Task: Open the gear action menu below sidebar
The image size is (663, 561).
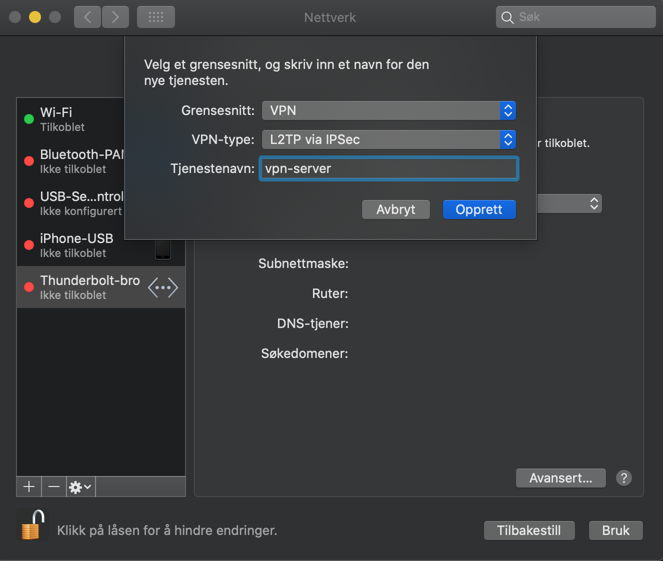Action: pyautogui.click(x=79, y=486)
